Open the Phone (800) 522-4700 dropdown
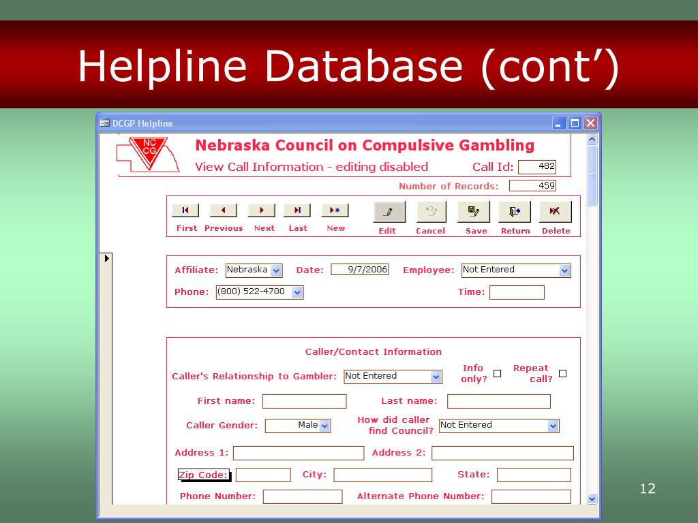Viewport: 698px width, 523px height. [x=297, y=292]
